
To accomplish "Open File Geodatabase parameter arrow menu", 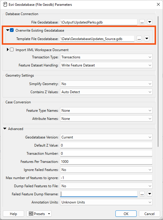I will (150, 22).
